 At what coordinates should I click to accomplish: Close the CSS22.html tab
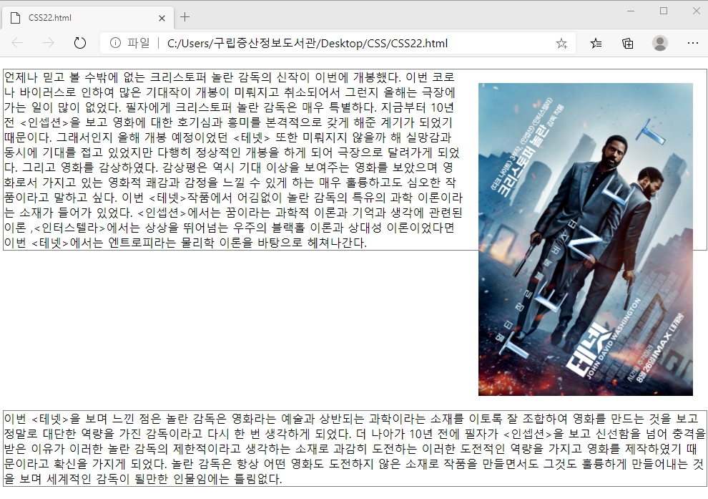coord(162,18)
